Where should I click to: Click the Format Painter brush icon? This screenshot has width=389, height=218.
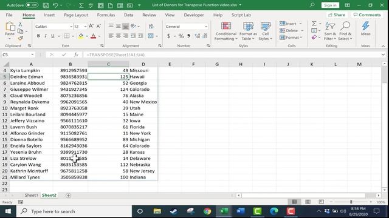click(20, 38)
